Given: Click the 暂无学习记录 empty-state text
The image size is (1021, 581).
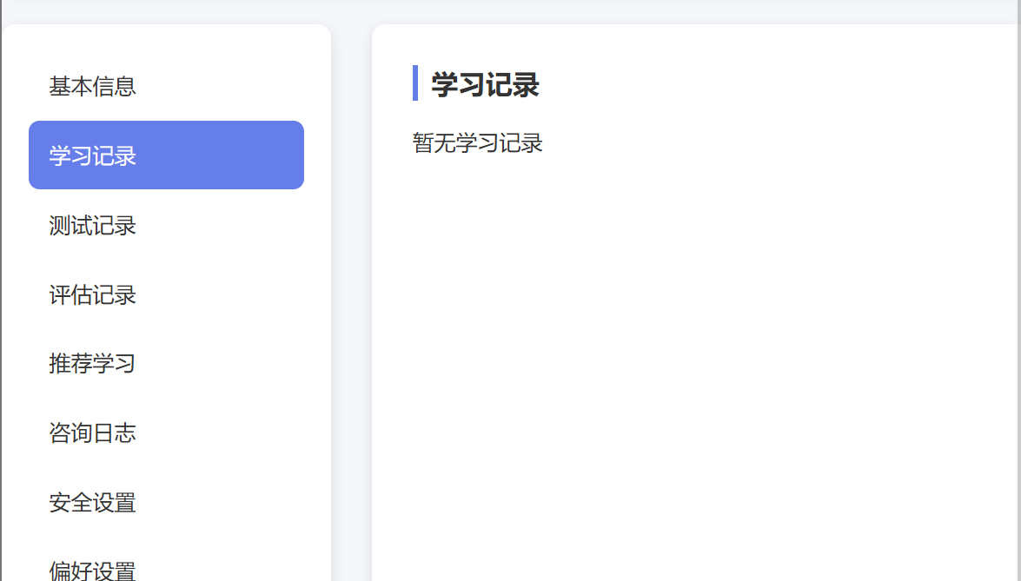Looking at the screenshot, I should pyautogui.click(x=477, y=143).
